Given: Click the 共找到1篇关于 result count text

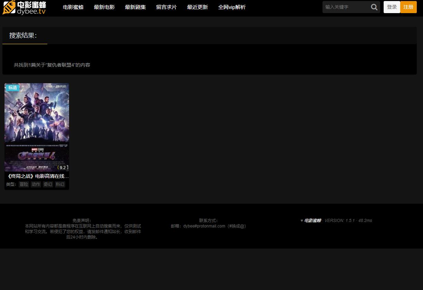Looking at the screenshot, I should [x=52, y=65].
